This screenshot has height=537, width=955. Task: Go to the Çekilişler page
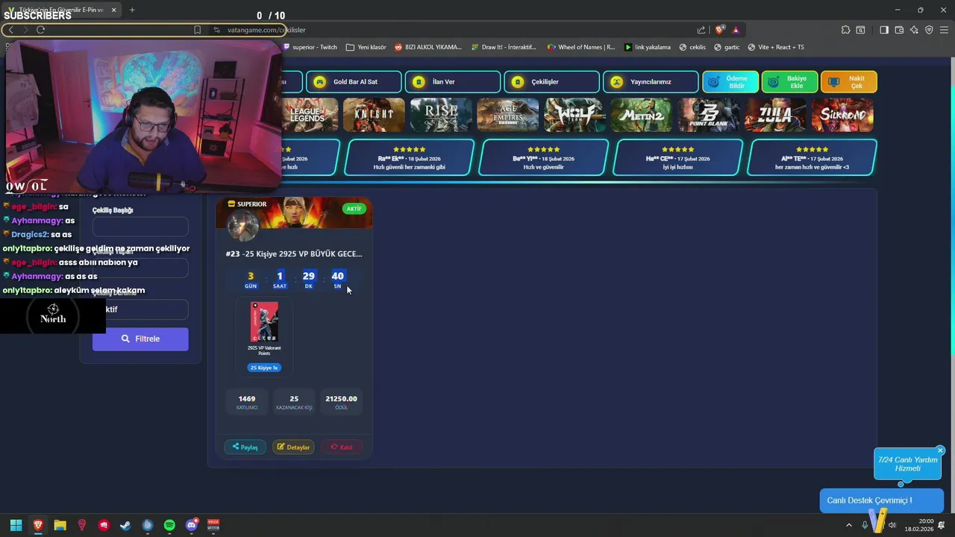click(552, 82)
